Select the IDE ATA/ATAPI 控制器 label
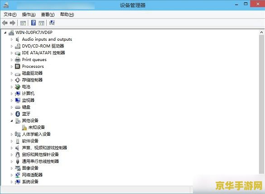 43,53
